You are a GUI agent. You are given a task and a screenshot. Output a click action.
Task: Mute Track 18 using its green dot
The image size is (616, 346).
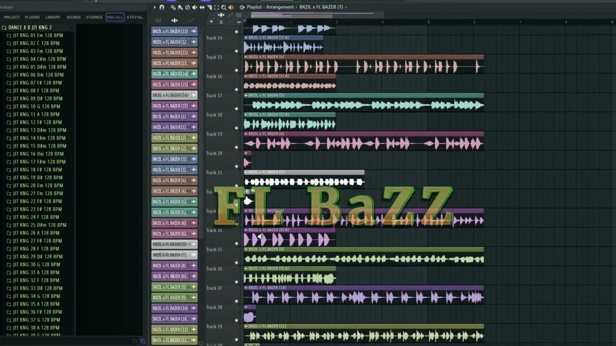(236, 128)
